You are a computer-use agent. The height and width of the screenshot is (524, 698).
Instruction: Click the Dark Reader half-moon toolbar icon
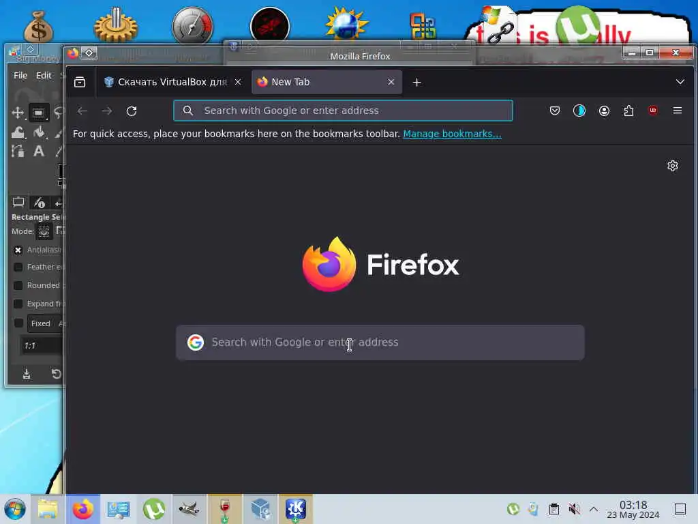(x=579, y=111)
